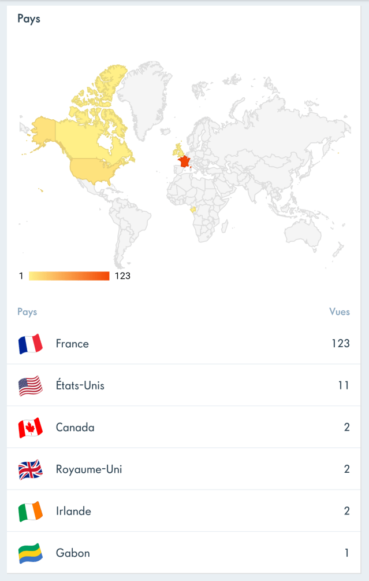Image resolution: width=369 pixels, height=581 pixels.
Task: Select the Canada flag icon
Action: (x=31, y=428)
